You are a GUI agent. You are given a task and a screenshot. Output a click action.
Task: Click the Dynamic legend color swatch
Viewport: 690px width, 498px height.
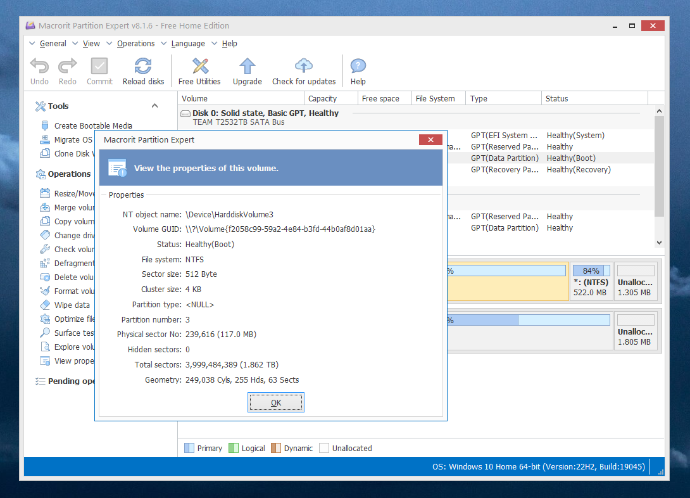pos(276,448)
